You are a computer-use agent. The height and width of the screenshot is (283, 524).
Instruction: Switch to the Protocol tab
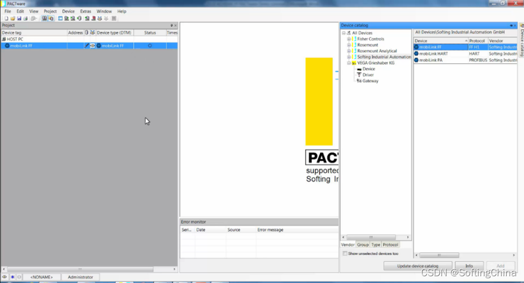point(390,245)
